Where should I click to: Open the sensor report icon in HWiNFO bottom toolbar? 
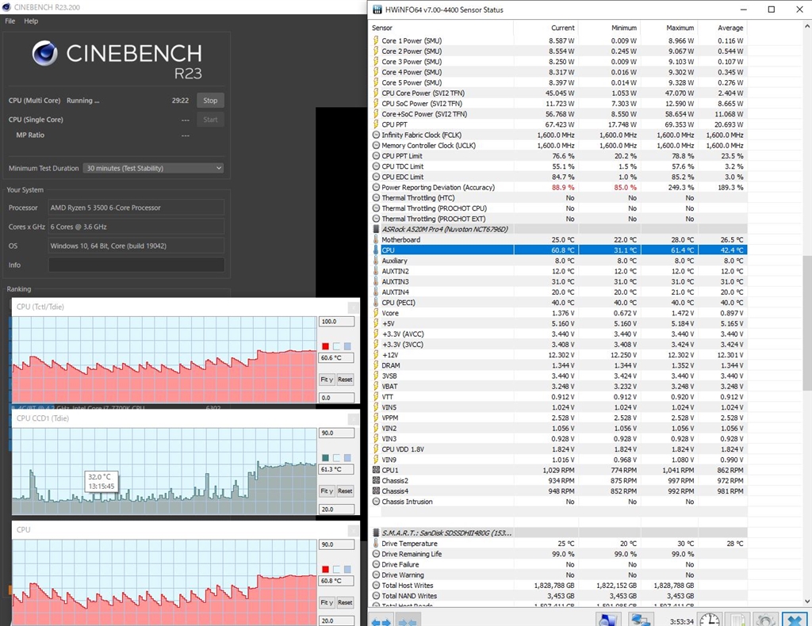point(609,620)
